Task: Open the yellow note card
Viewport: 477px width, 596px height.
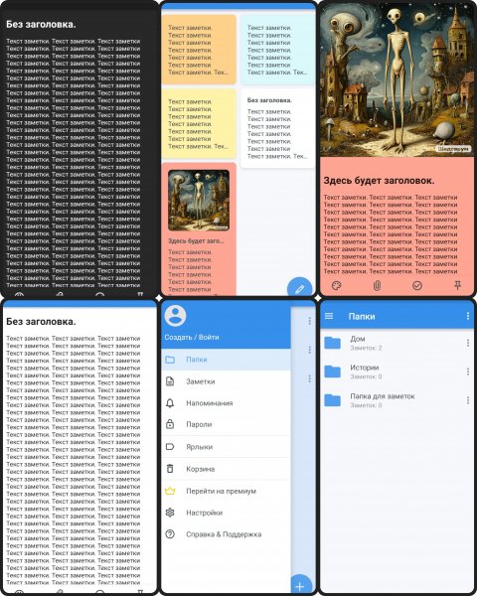Action: click(199, 123)
